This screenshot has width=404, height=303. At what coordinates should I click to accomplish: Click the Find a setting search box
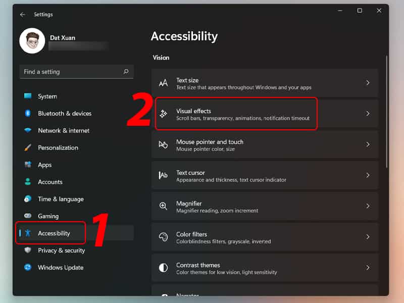point(76,71)
